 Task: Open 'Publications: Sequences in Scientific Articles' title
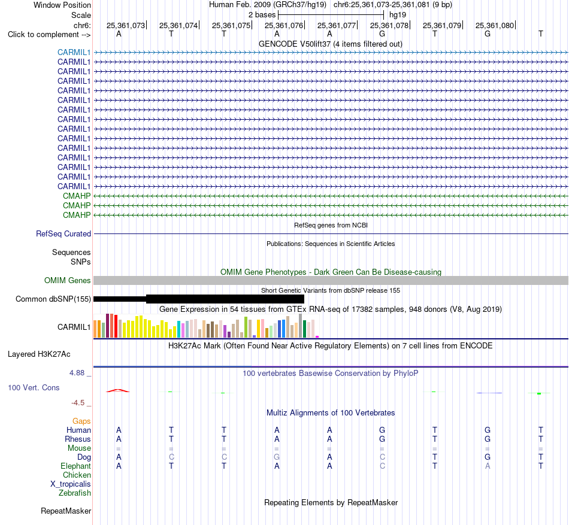tap(331, 244)
